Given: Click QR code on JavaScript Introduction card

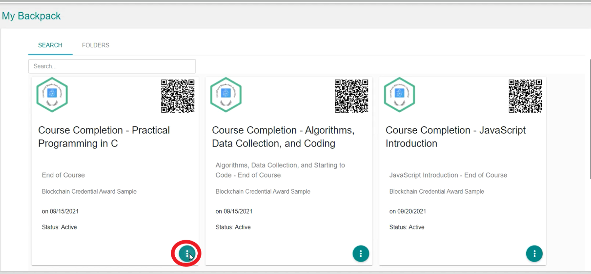Looking at the screenshot, I should point(525,96).
